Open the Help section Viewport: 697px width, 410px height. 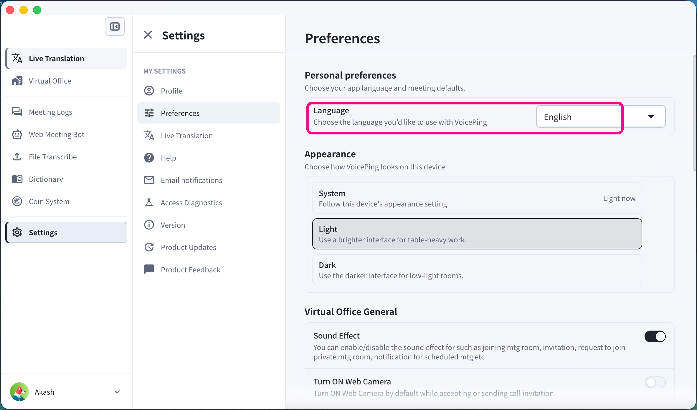click(209, 158)
